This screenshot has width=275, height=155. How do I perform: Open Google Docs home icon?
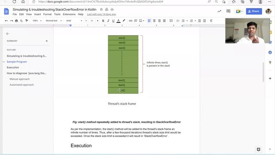(6, 12)
